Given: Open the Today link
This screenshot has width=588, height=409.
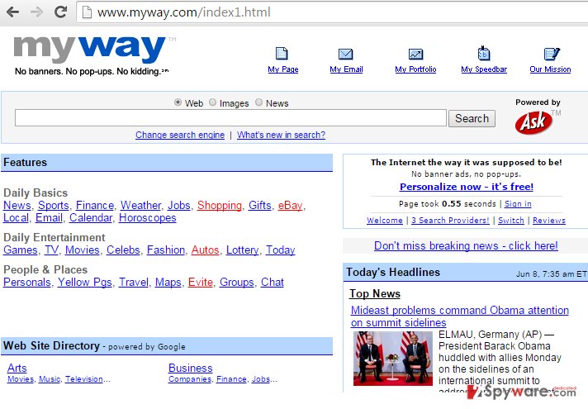Looking at the screenshot, I should tap(281, 250).
